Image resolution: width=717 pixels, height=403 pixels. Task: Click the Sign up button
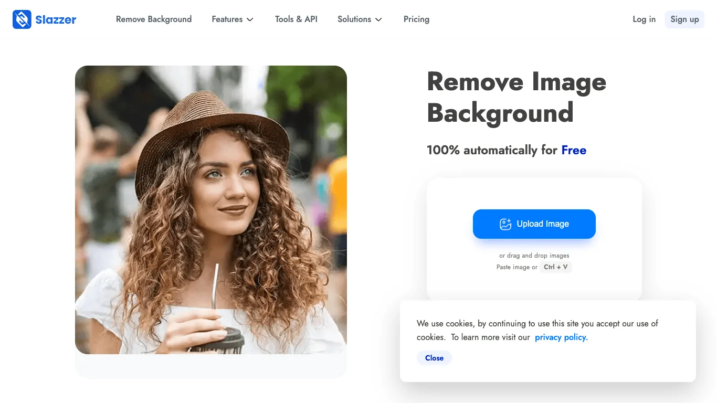coord(684,19)
